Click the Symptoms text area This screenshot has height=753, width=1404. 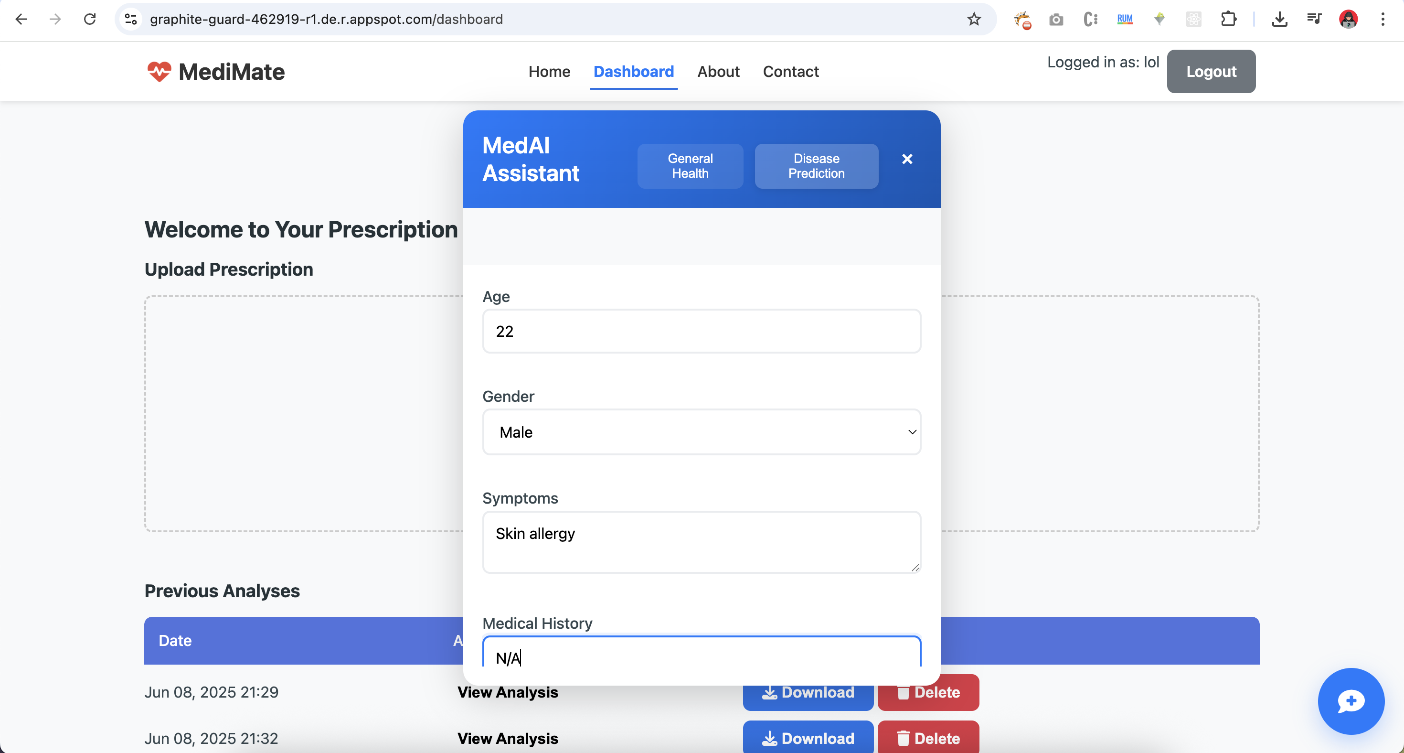(x=702, y=541)
